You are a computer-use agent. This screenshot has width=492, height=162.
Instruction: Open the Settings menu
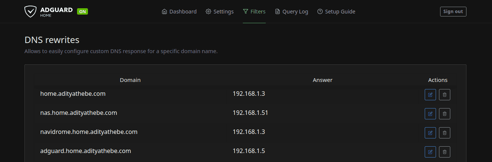[x=220, y=12]
